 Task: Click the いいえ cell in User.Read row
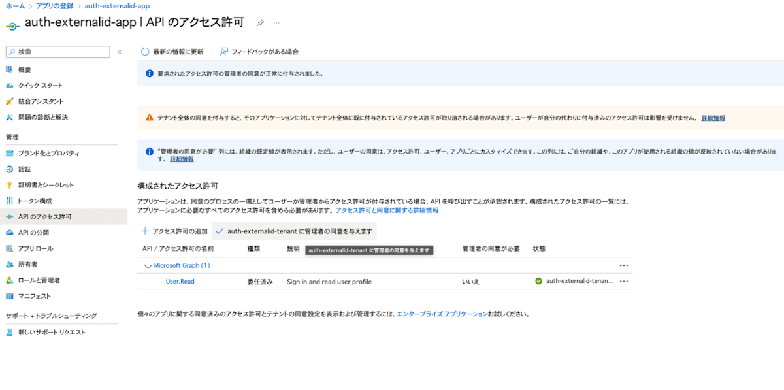470,282
